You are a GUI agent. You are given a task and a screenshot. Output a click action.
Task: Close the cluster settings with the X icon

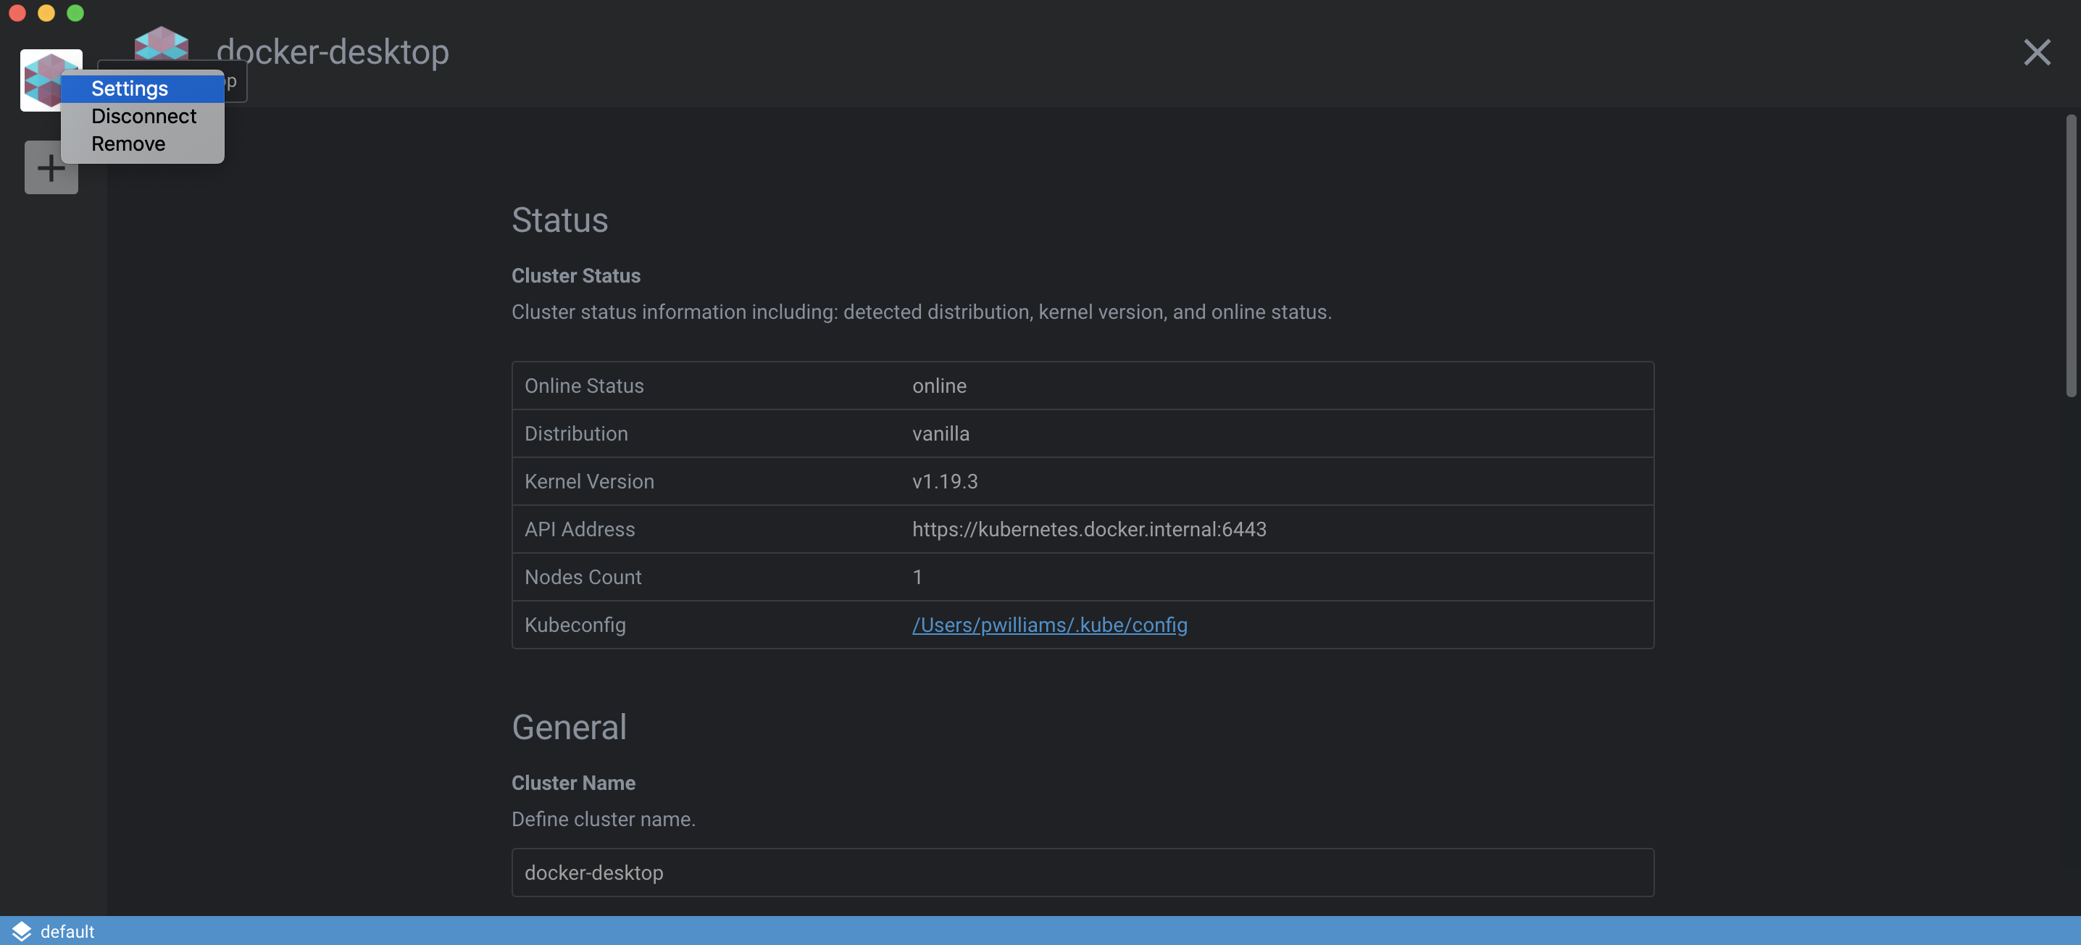pyautogui.click(x=2038, y=52)
